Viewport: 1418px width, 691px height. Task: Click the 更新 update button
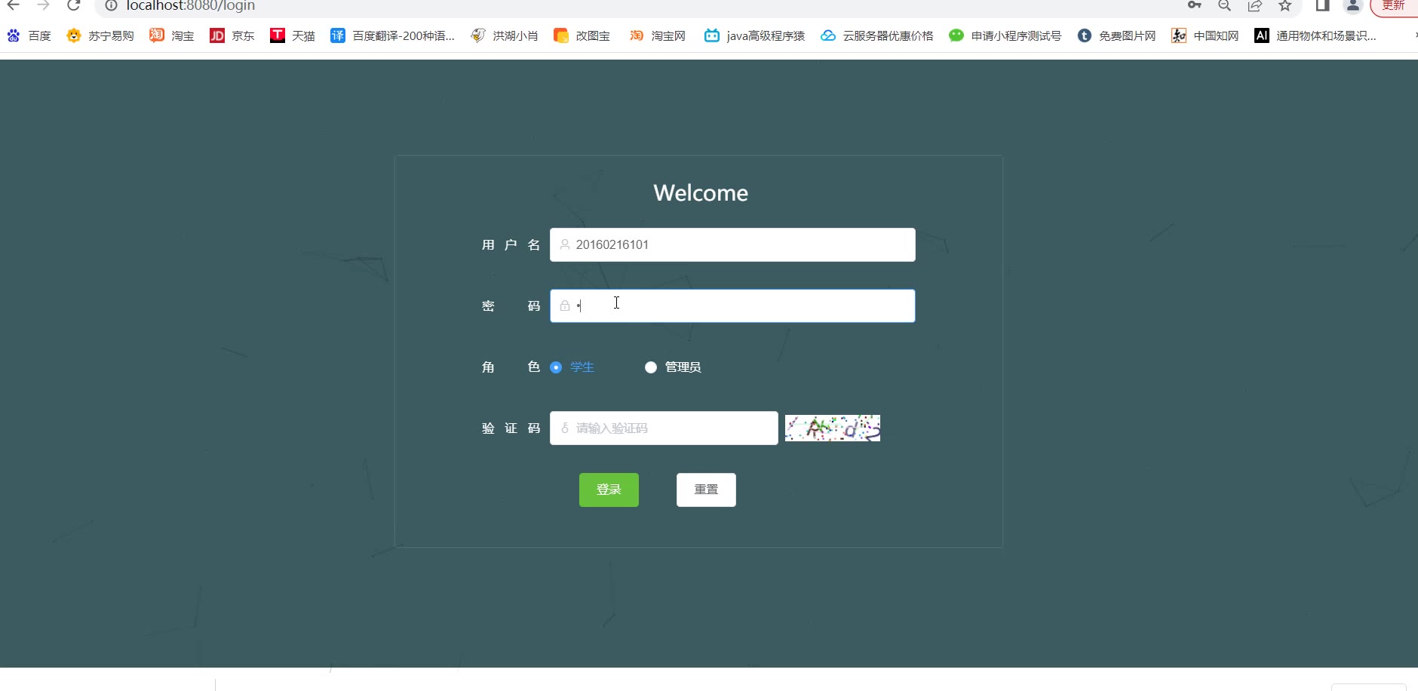(1394, 6)
